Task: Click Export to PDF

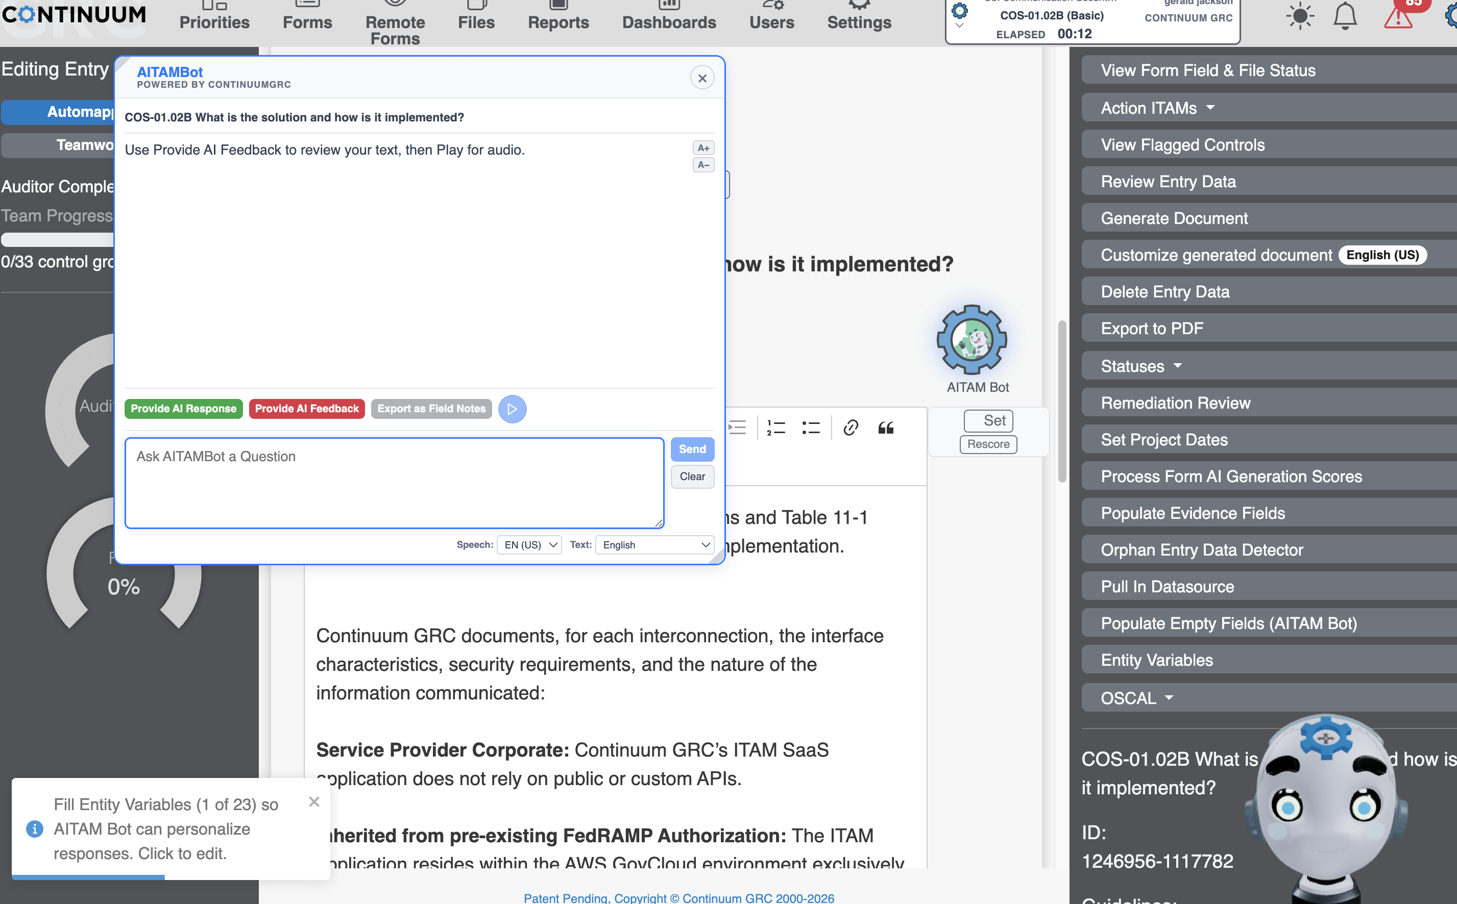Action: pos(1268,328)
